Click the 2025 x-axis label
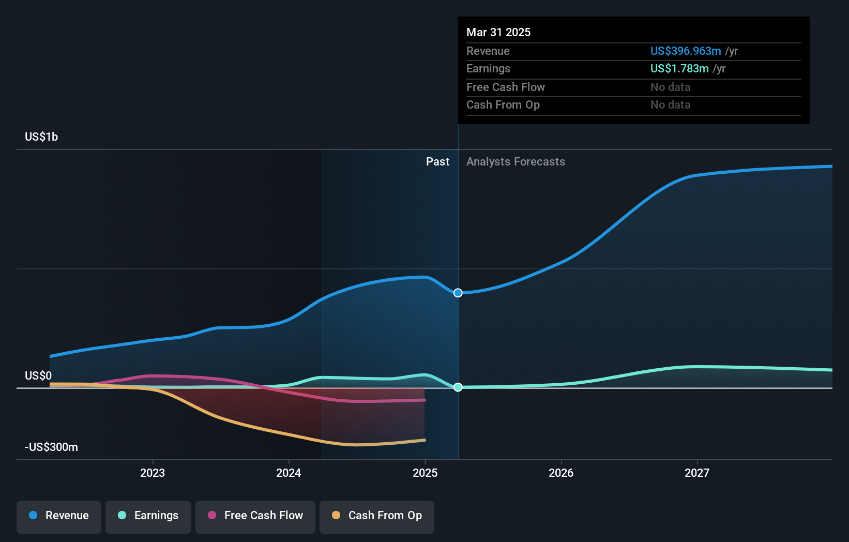The image size is (849, 542). pos(425,473)
